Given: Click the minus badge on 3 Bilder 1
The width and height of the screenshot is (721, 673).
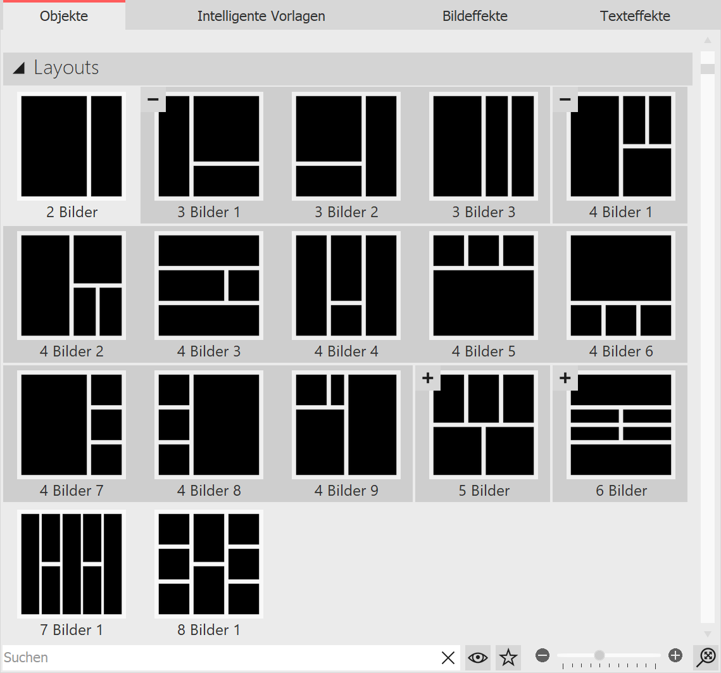Looking at the screenshot, I should (153, 99).
